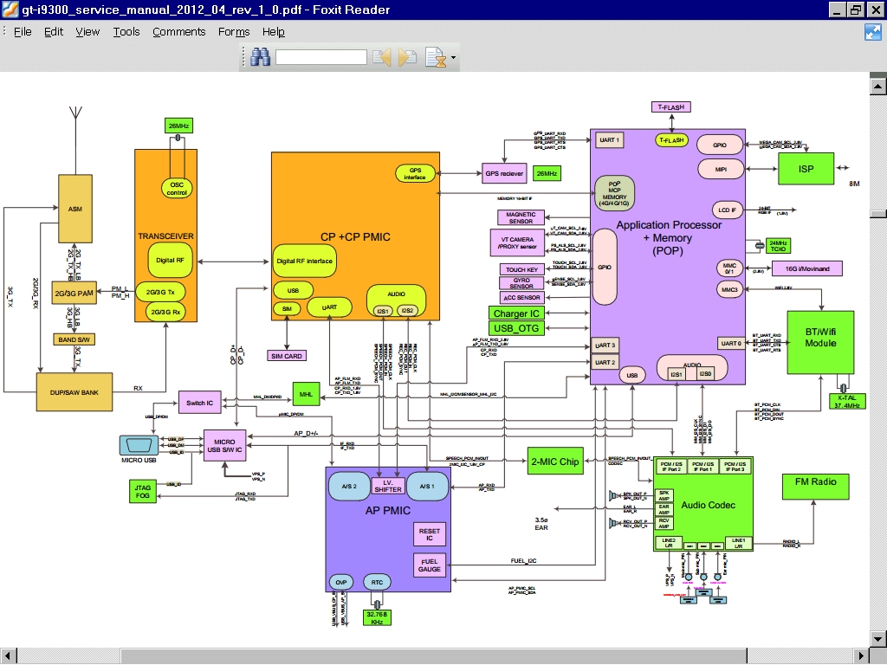The height and width of the screenshot is (665, 887).
Task: Click the horizontal scrollbar right arrow
Action: click(x=862, y=656)
